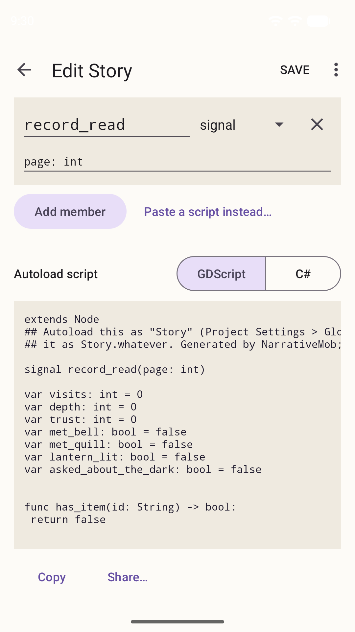Click the Add member button
This screenshot has height=632, width=355.
coord(70,211)
